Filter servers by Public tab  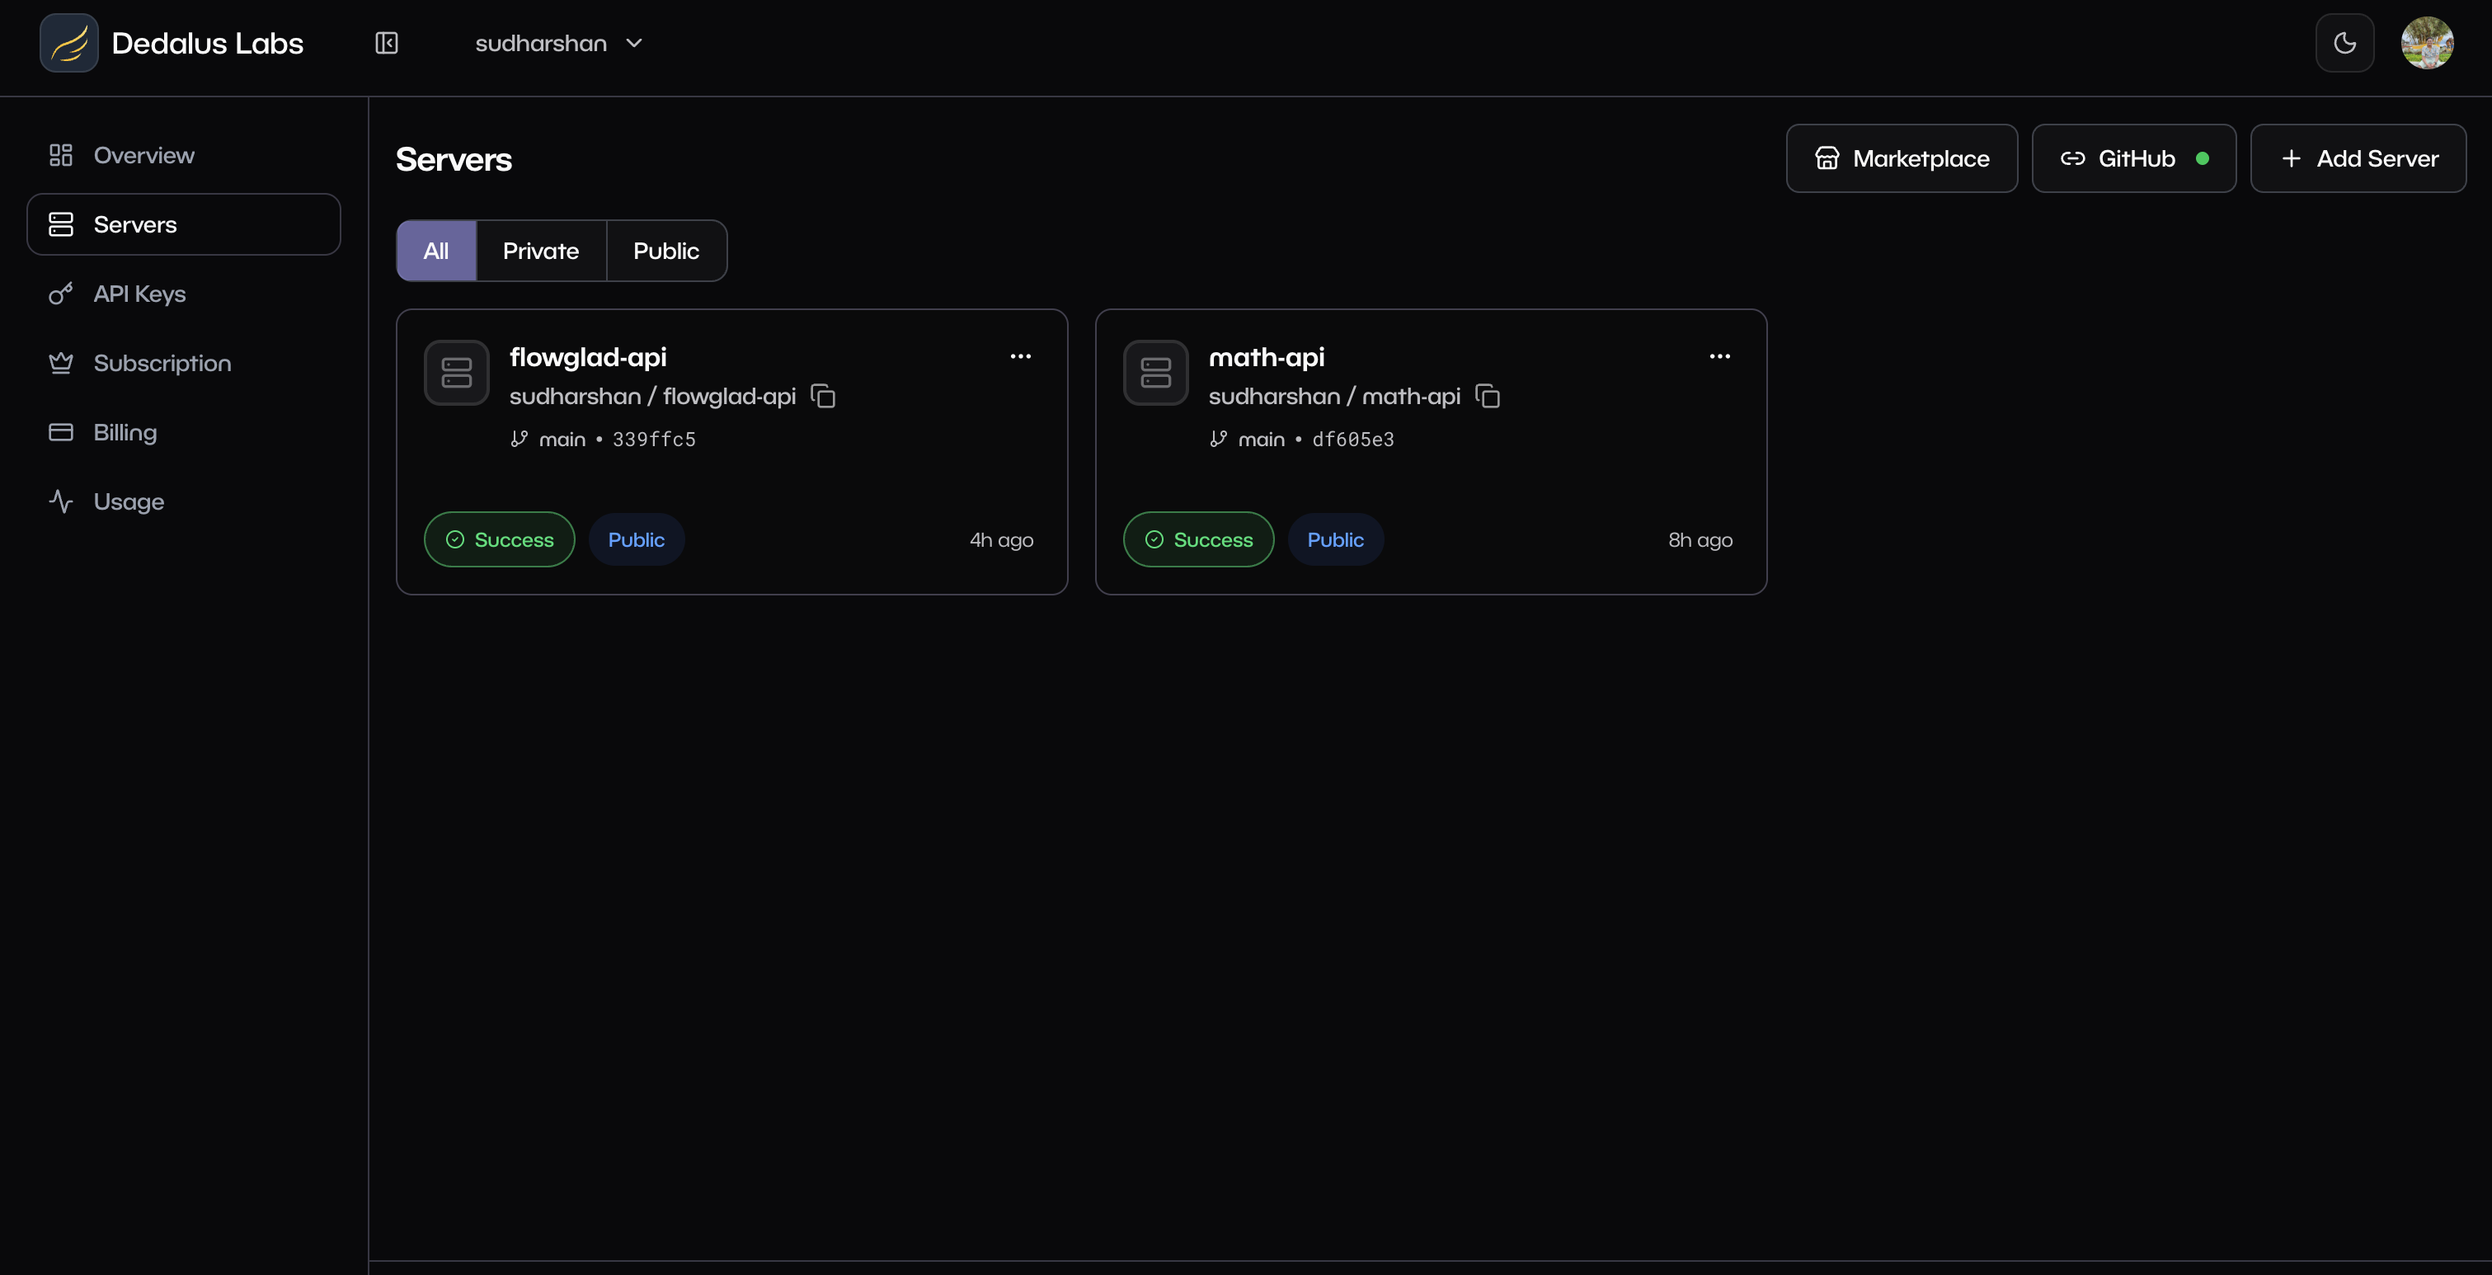pos(665,252)
